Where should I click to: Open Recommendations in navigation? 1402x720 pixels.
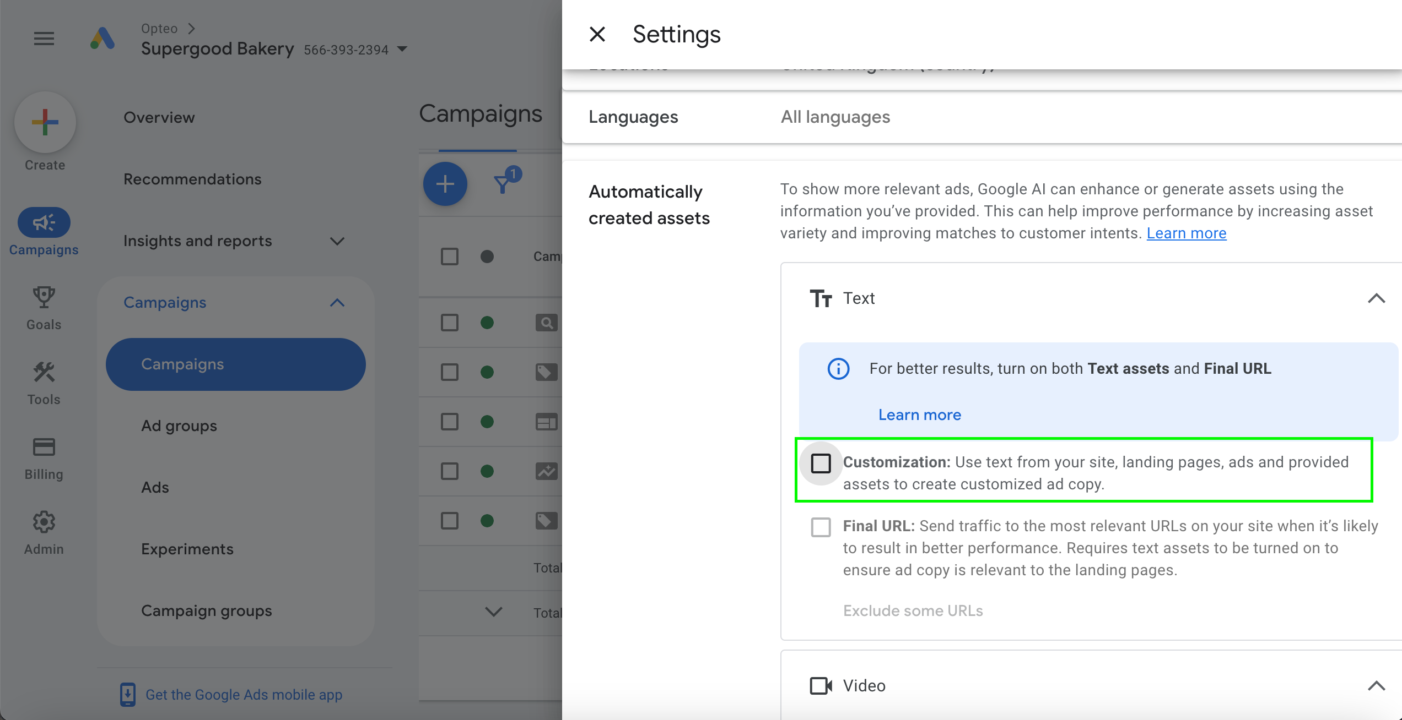(x=192, y=179)
